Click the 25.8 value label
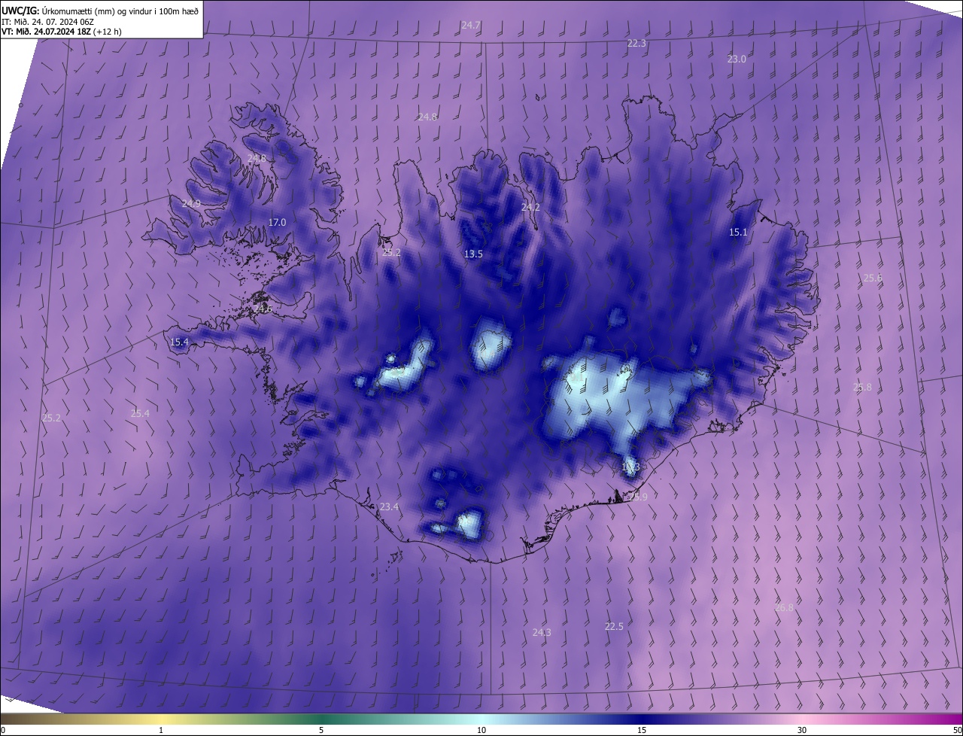Screen dimensions: 963x736 click(x=862, y=388)
